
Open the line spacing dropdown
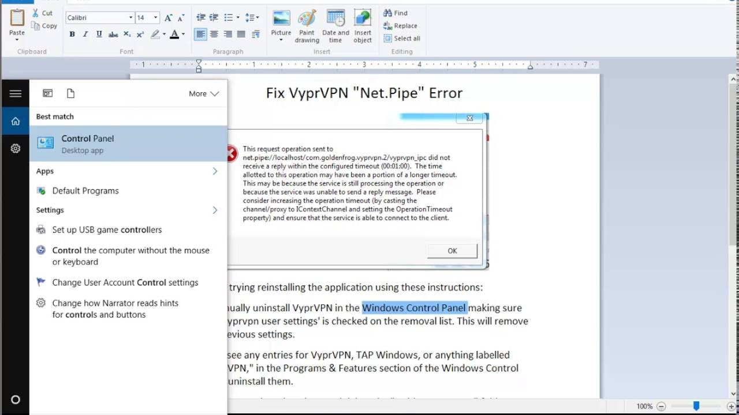[252, 18]
